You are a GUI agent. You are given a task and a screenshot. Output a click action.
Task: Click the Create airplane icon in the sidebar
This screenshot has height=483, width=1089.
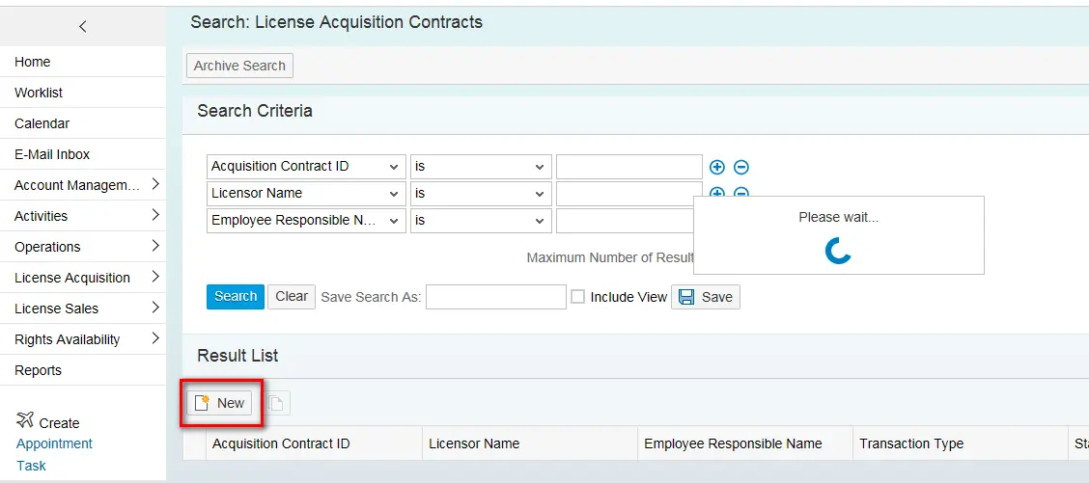(25, 420)
